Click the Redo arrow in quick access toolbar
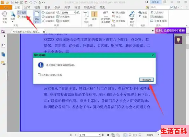189x137 pixels. (35, 3)
